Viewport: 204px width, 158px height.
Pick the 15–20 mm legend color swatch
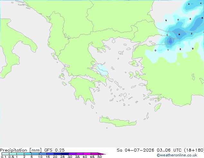(50, 154)
